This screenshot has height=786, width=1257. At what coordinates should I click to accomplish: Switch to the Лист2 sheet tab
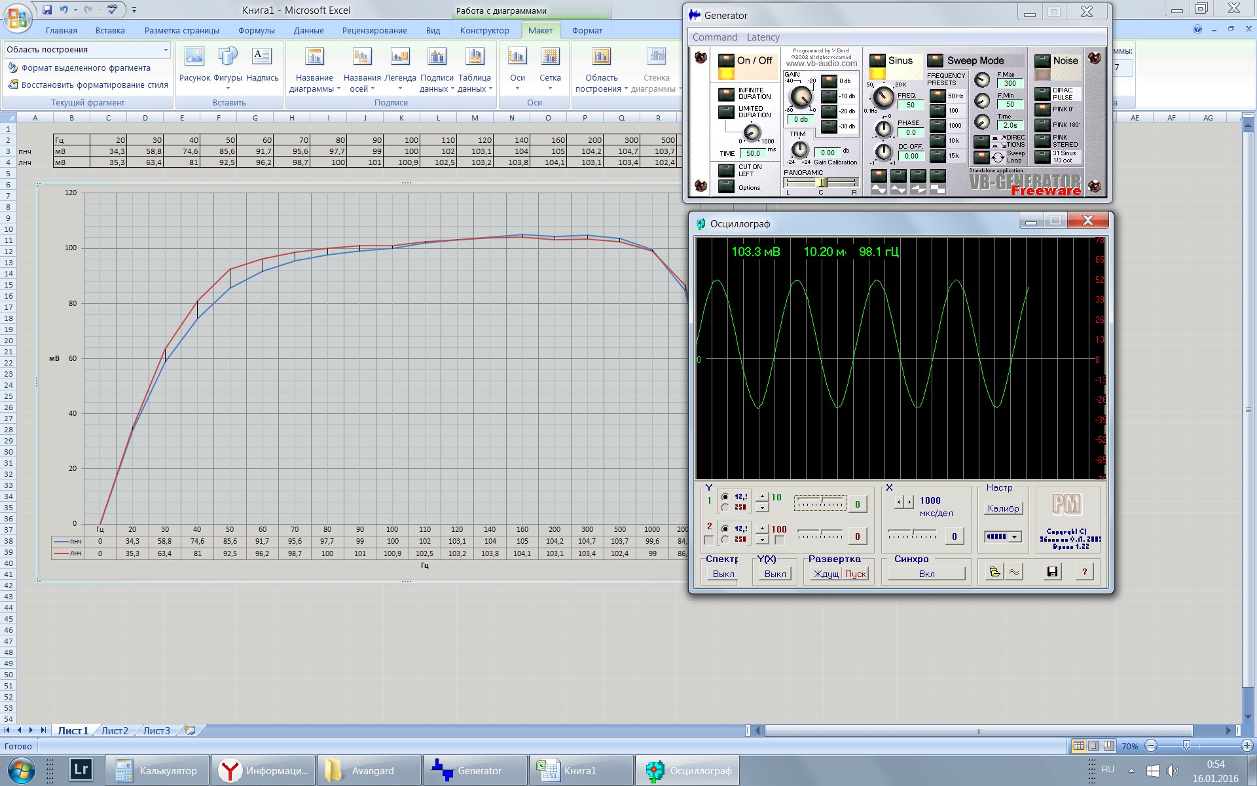pyautogui.click(x=115, y=730)
